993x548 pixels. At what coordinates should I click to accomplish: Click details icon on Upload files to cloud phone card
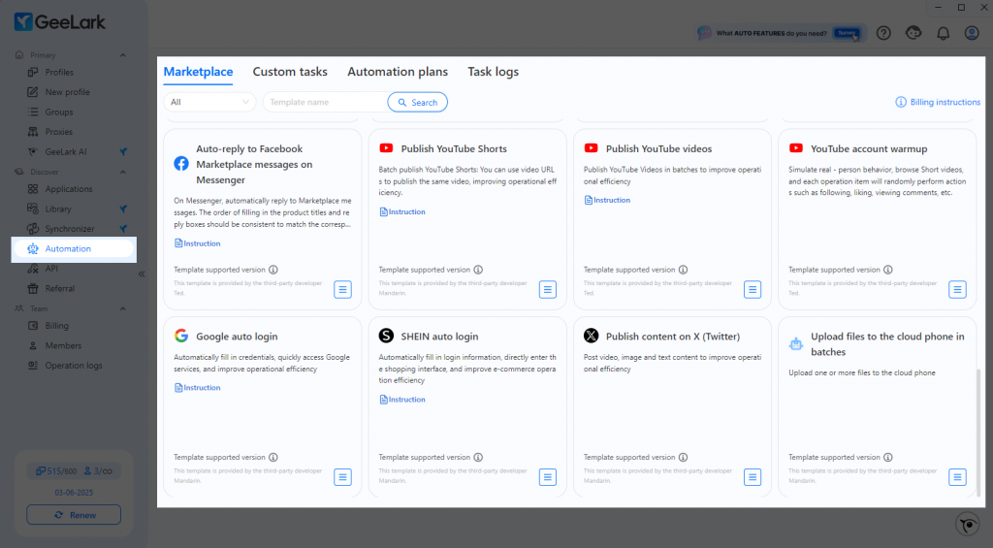click(x=957, y=477)
